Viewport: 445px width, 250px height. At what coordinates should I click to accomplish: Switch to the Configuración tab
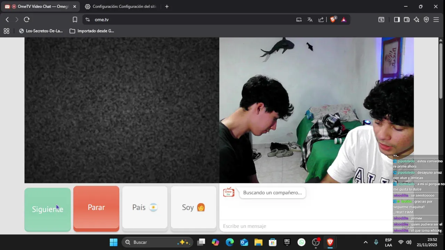click(x=121, y=7)
